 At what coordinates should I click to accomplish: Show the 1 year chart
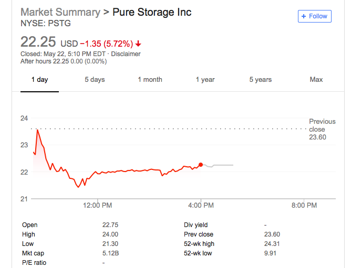point(205,80)
